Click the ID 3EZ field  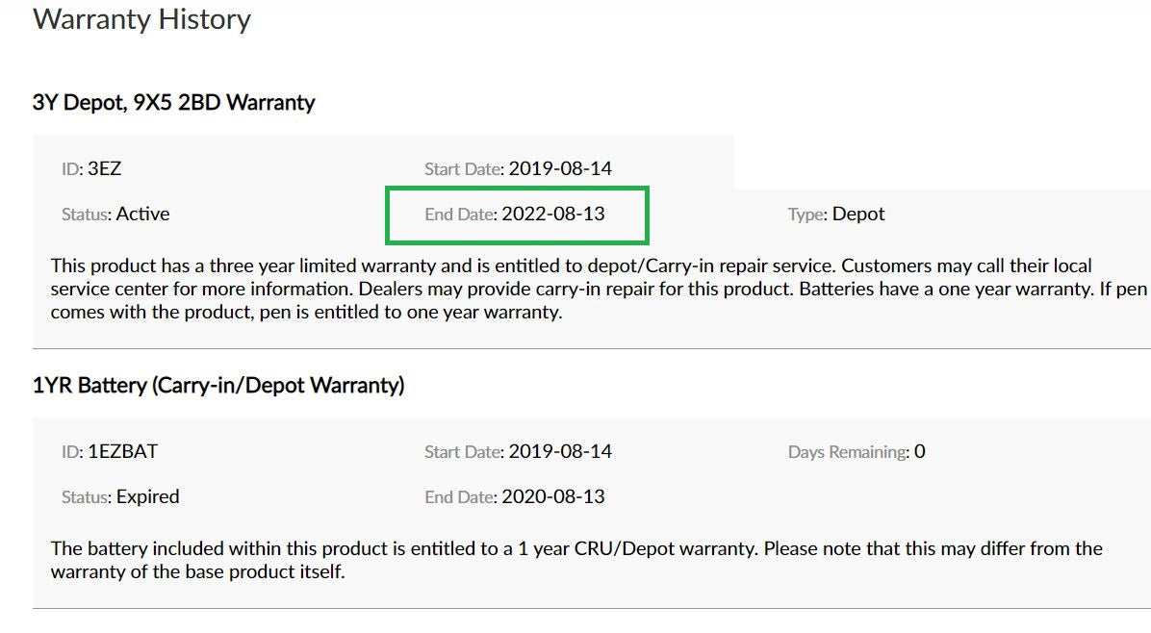pos(91,169)
